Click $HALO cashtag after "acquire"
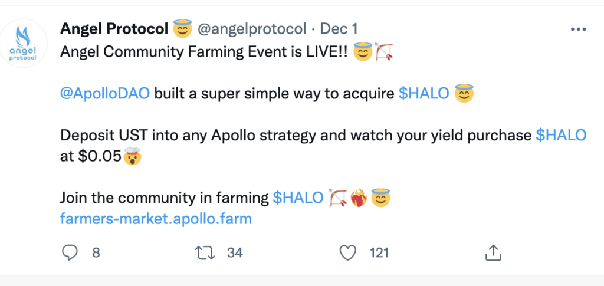604x286 pixels. click(424, 94)
